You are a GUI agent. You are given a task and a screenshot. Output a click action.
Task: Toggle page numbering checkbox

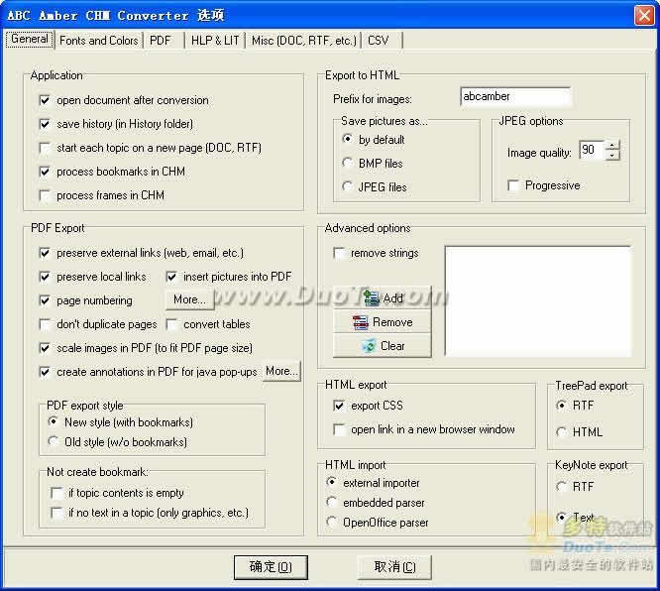point(45,300)
